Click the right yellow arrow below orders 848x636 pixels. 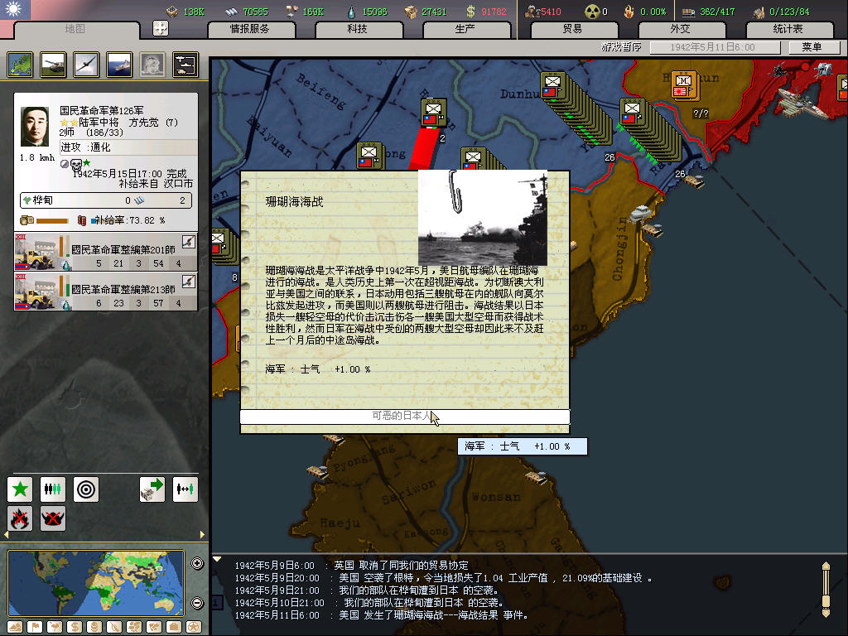(202, 535)
